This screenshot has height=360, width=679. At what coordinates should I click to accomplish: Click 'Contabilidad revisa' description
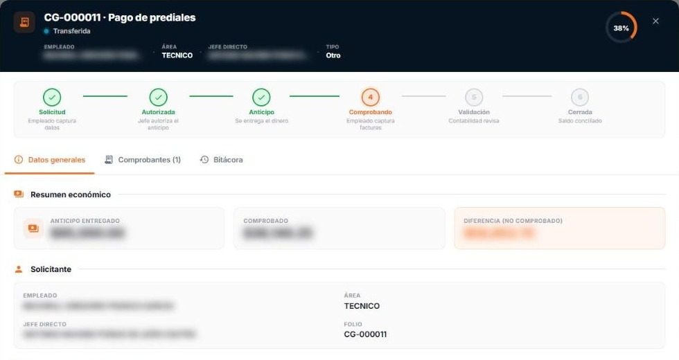pos(474,120)
